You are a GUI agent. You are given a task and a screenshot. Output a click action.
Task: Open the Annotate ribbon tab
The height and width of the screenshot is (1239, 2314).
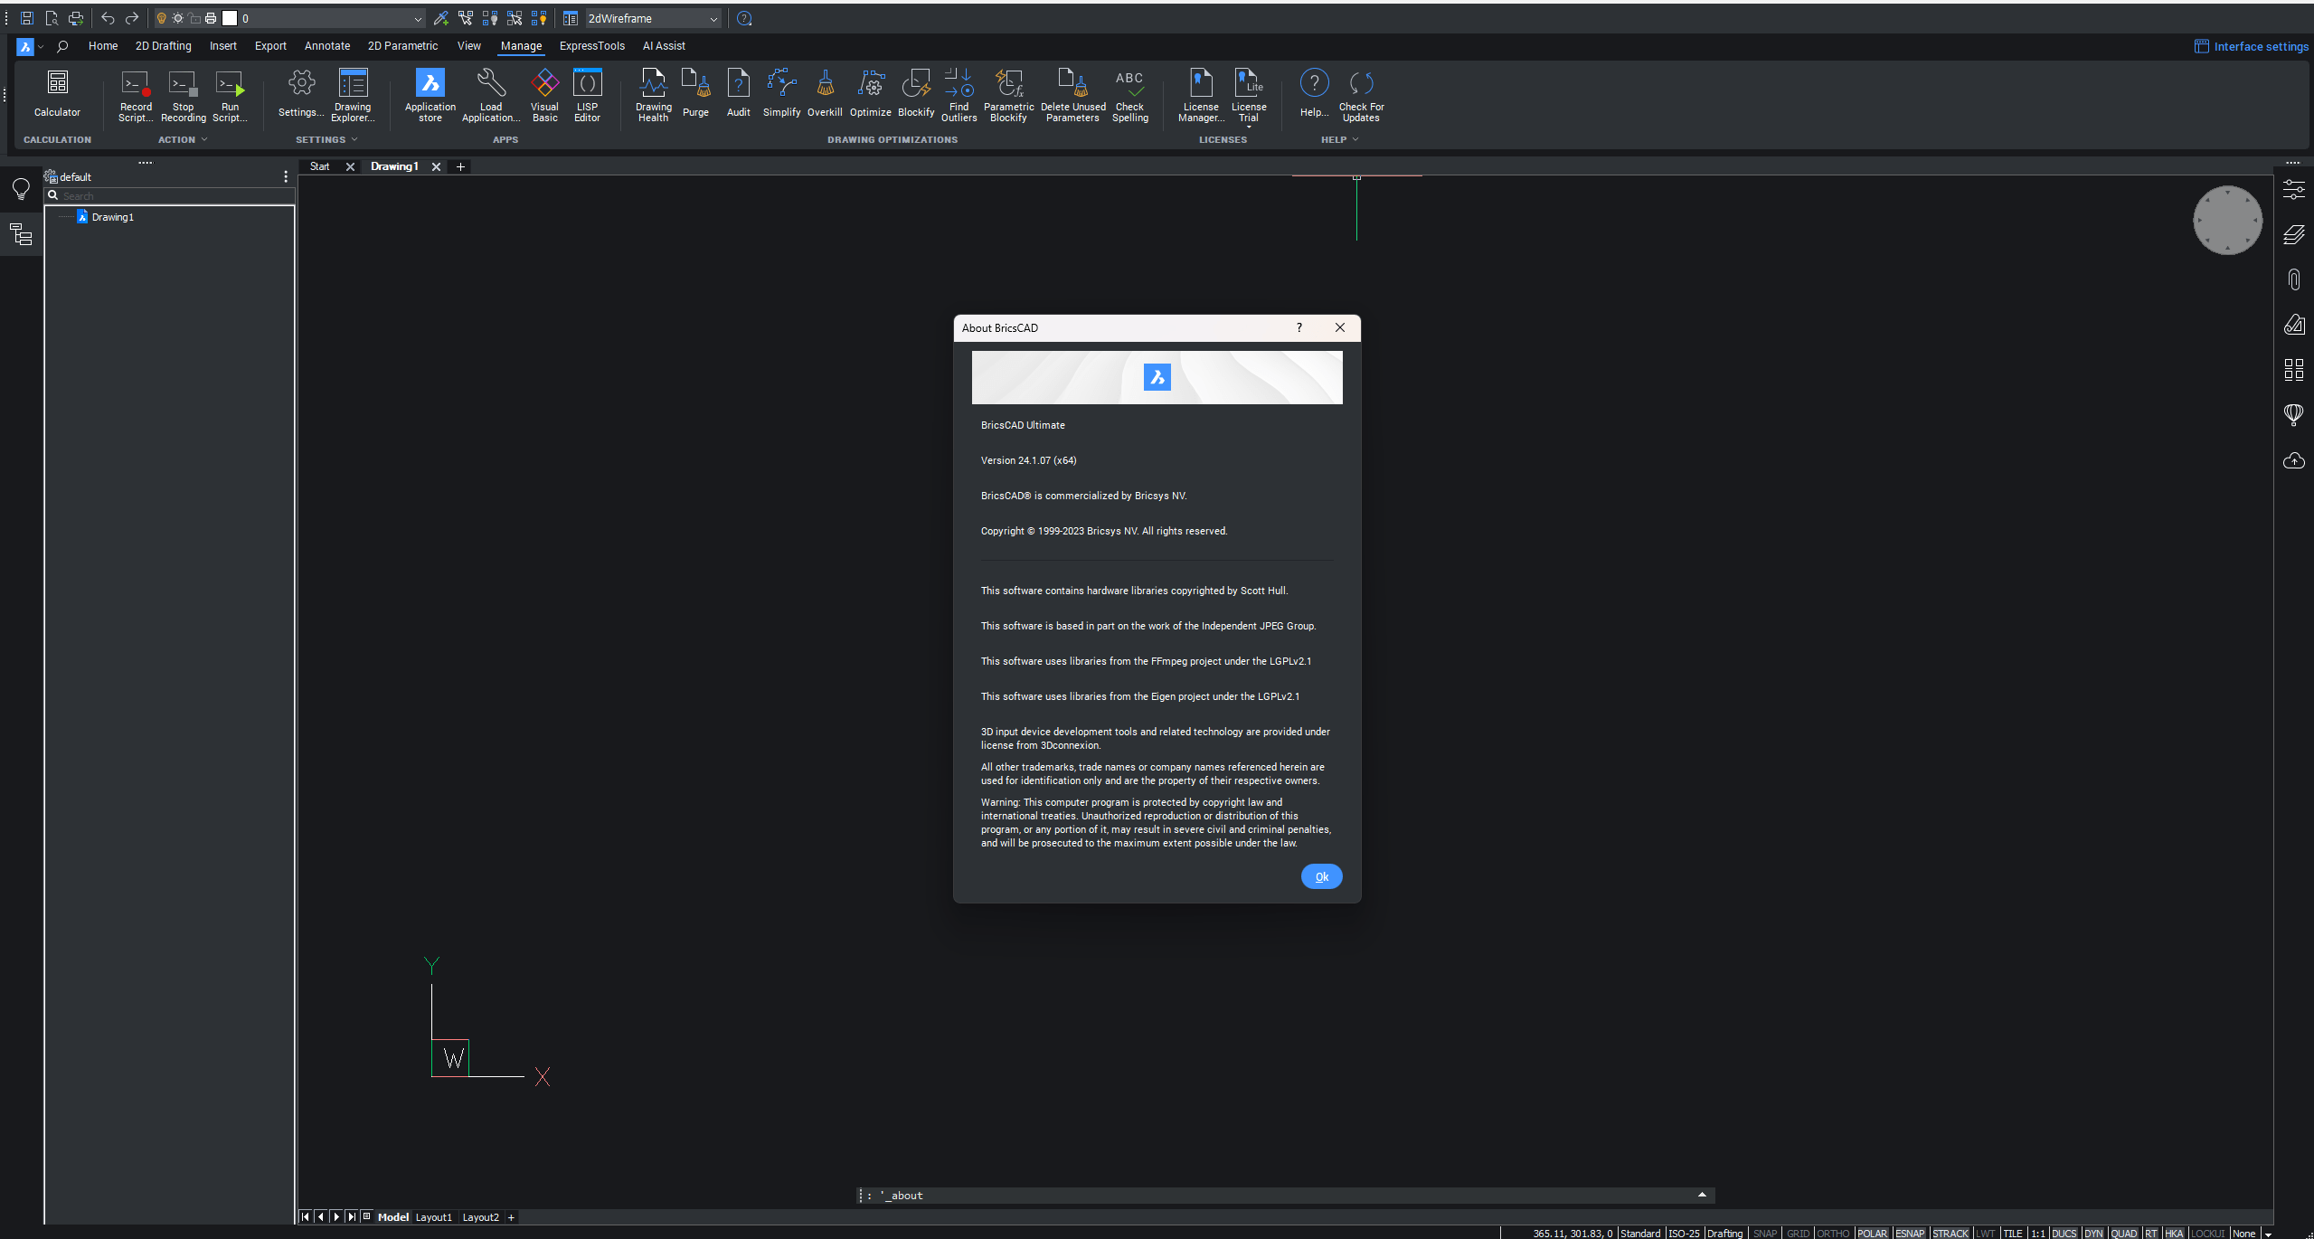point(326,46)
